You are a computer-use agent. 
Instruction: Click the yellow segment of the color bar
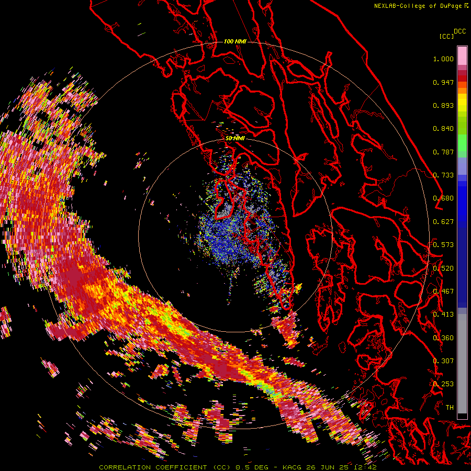point(462,103)
